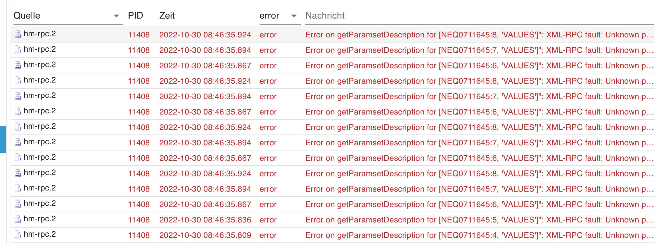Click the PID column header

pyautogui.click(x=135, y=16)
